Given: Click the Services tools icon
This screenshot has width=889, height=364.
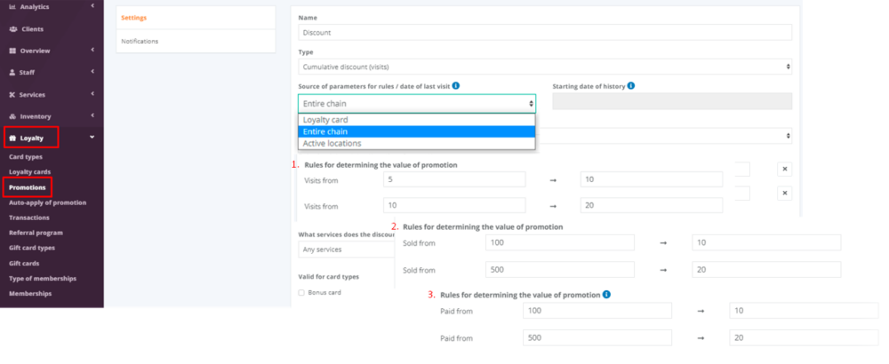Looking at the screenshot, I should click(12, 95).
